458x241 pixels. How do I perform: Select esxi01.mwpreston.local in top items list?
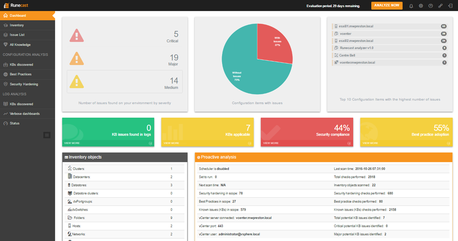click(x=390, y=26)
